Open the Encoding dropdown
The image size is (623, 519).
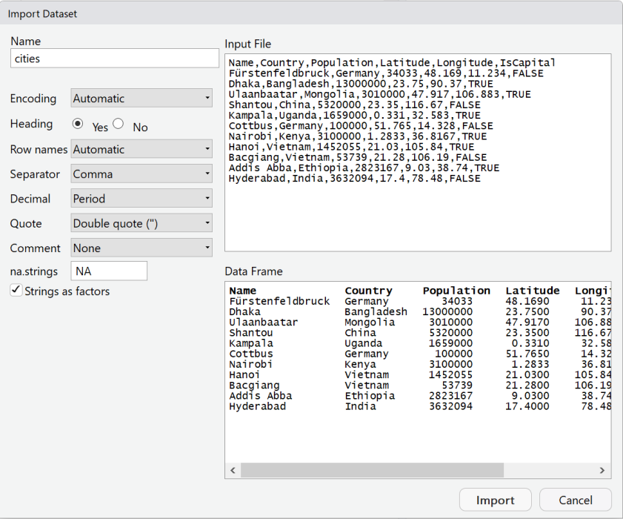point(141,99)
